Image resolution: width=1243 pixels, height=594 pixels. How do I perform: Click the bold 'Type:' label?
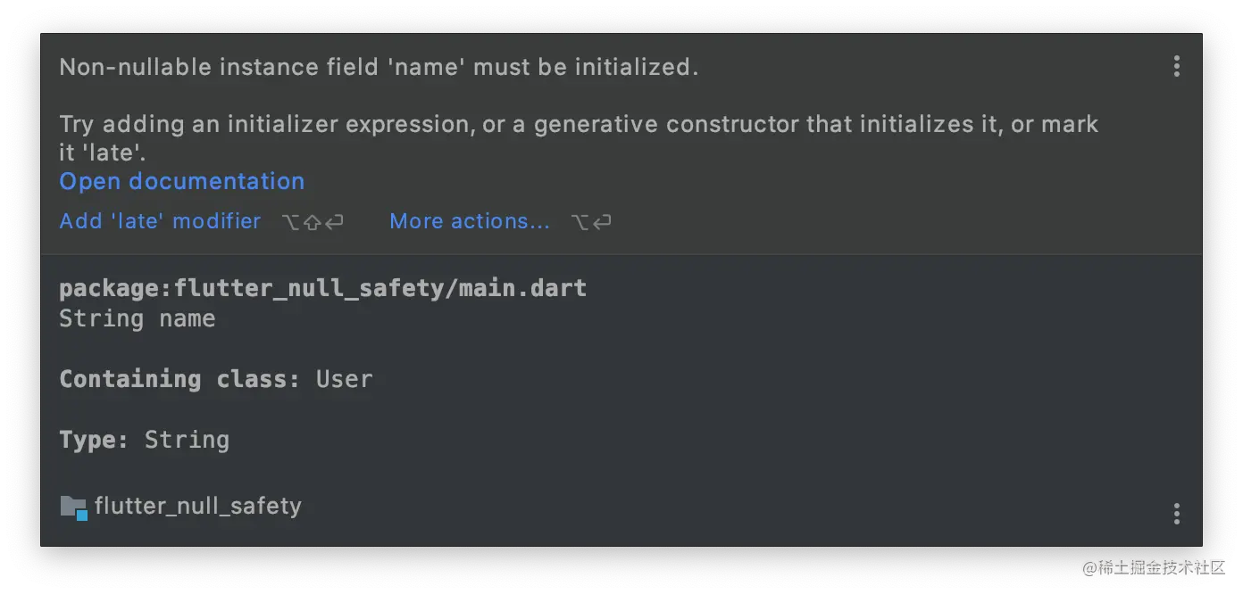coord(94,440)
